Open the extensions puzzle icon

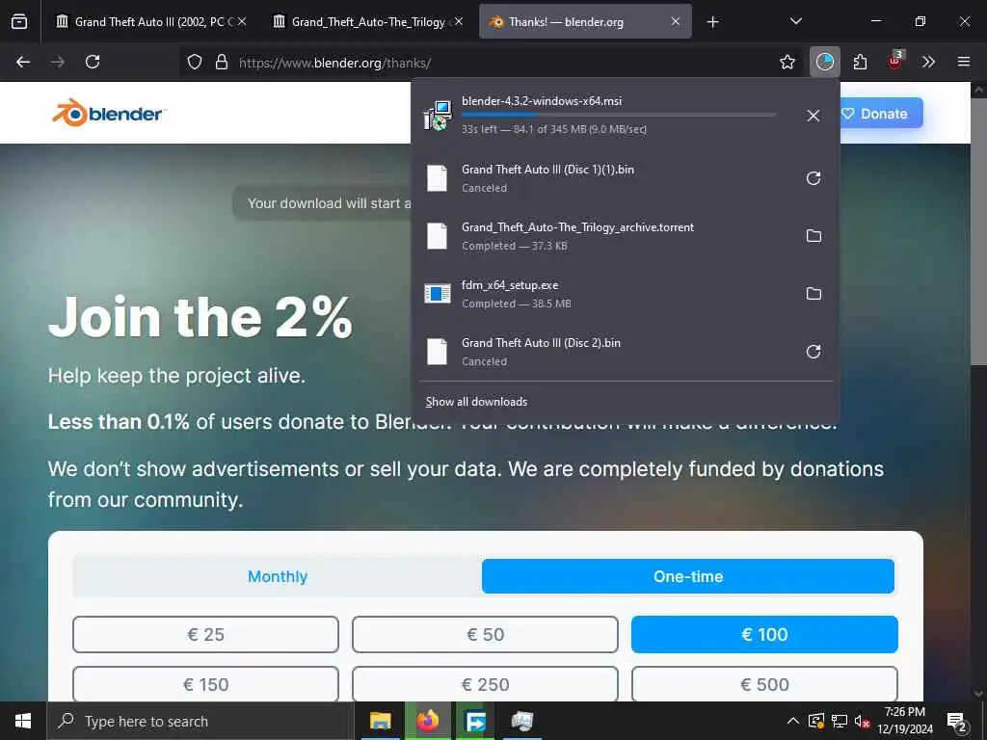[860, 62]
